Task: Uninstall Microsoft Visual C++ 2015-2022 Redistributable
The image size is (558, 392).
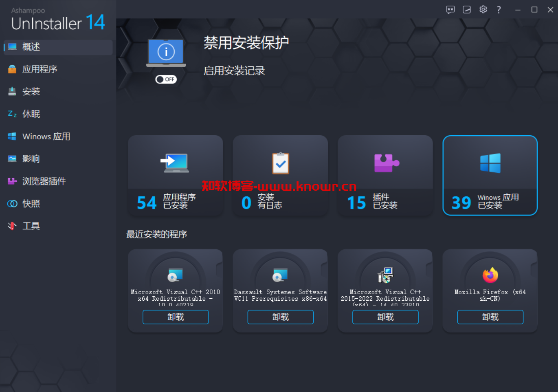Action: [385, 317]
